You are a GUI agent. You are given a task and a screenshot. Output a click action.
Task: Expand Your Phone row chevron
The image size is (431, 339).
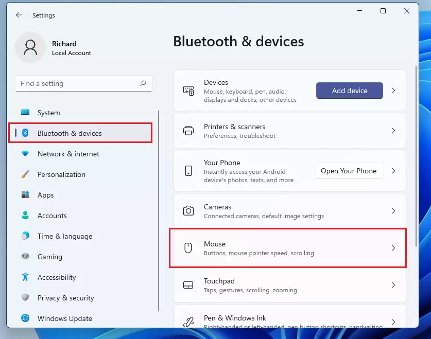[393, 171]
